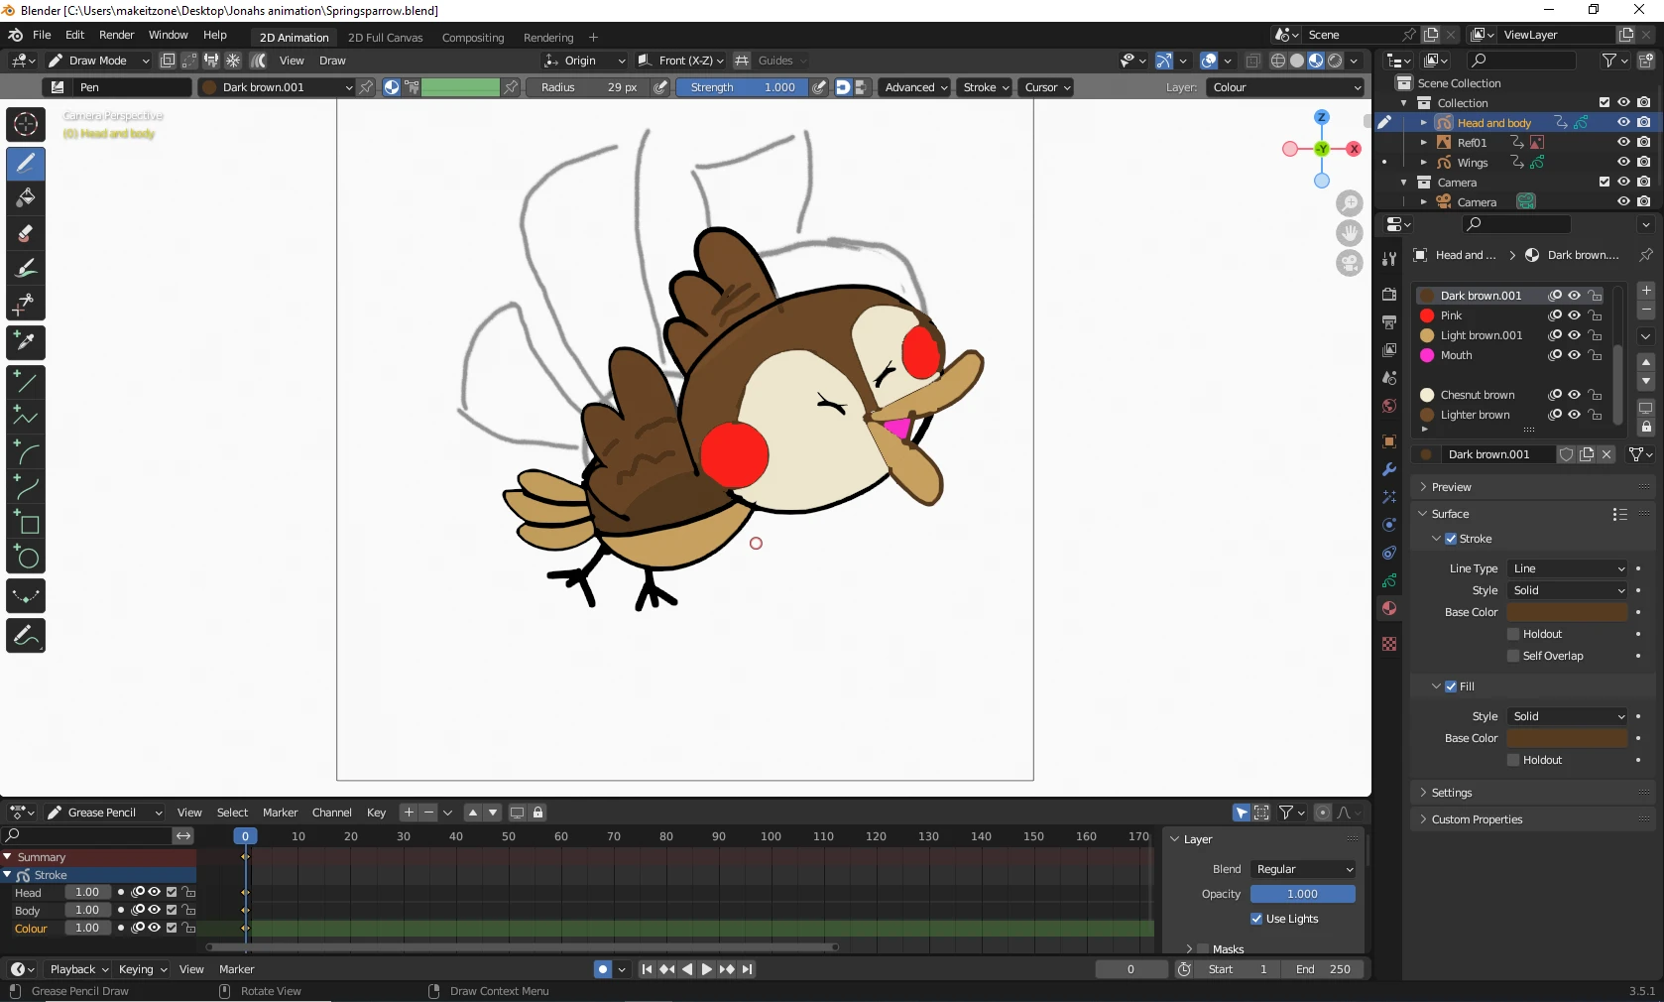Click the Stroke Base Color swatch
The width and height of the screenshot is (1664, 1002).
click(x=1567, y=612)
